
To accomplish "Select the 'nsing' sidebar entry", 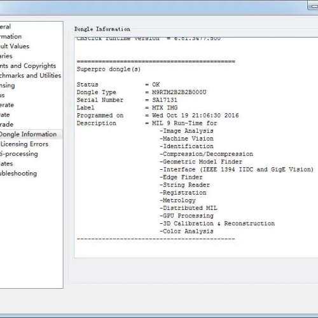I will [8, 86].
